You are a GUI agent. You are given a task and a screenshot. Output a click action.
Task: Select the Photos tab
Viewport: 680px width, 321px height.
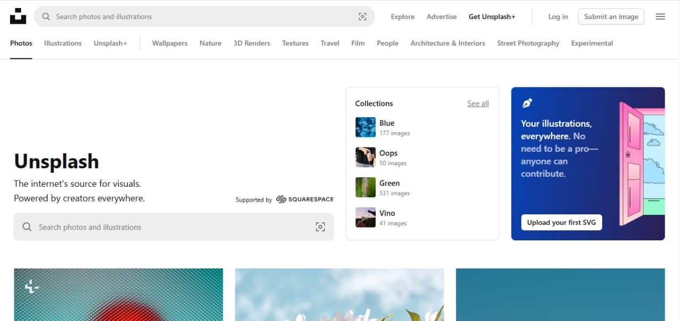pyautogui.click(x=21, y=43)
